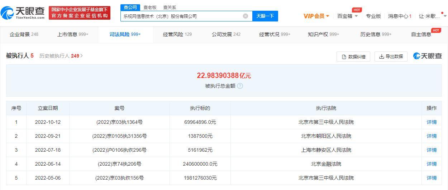Click the 数据纠错 button
Screen dimensions: 448x190
pos(354,57)
